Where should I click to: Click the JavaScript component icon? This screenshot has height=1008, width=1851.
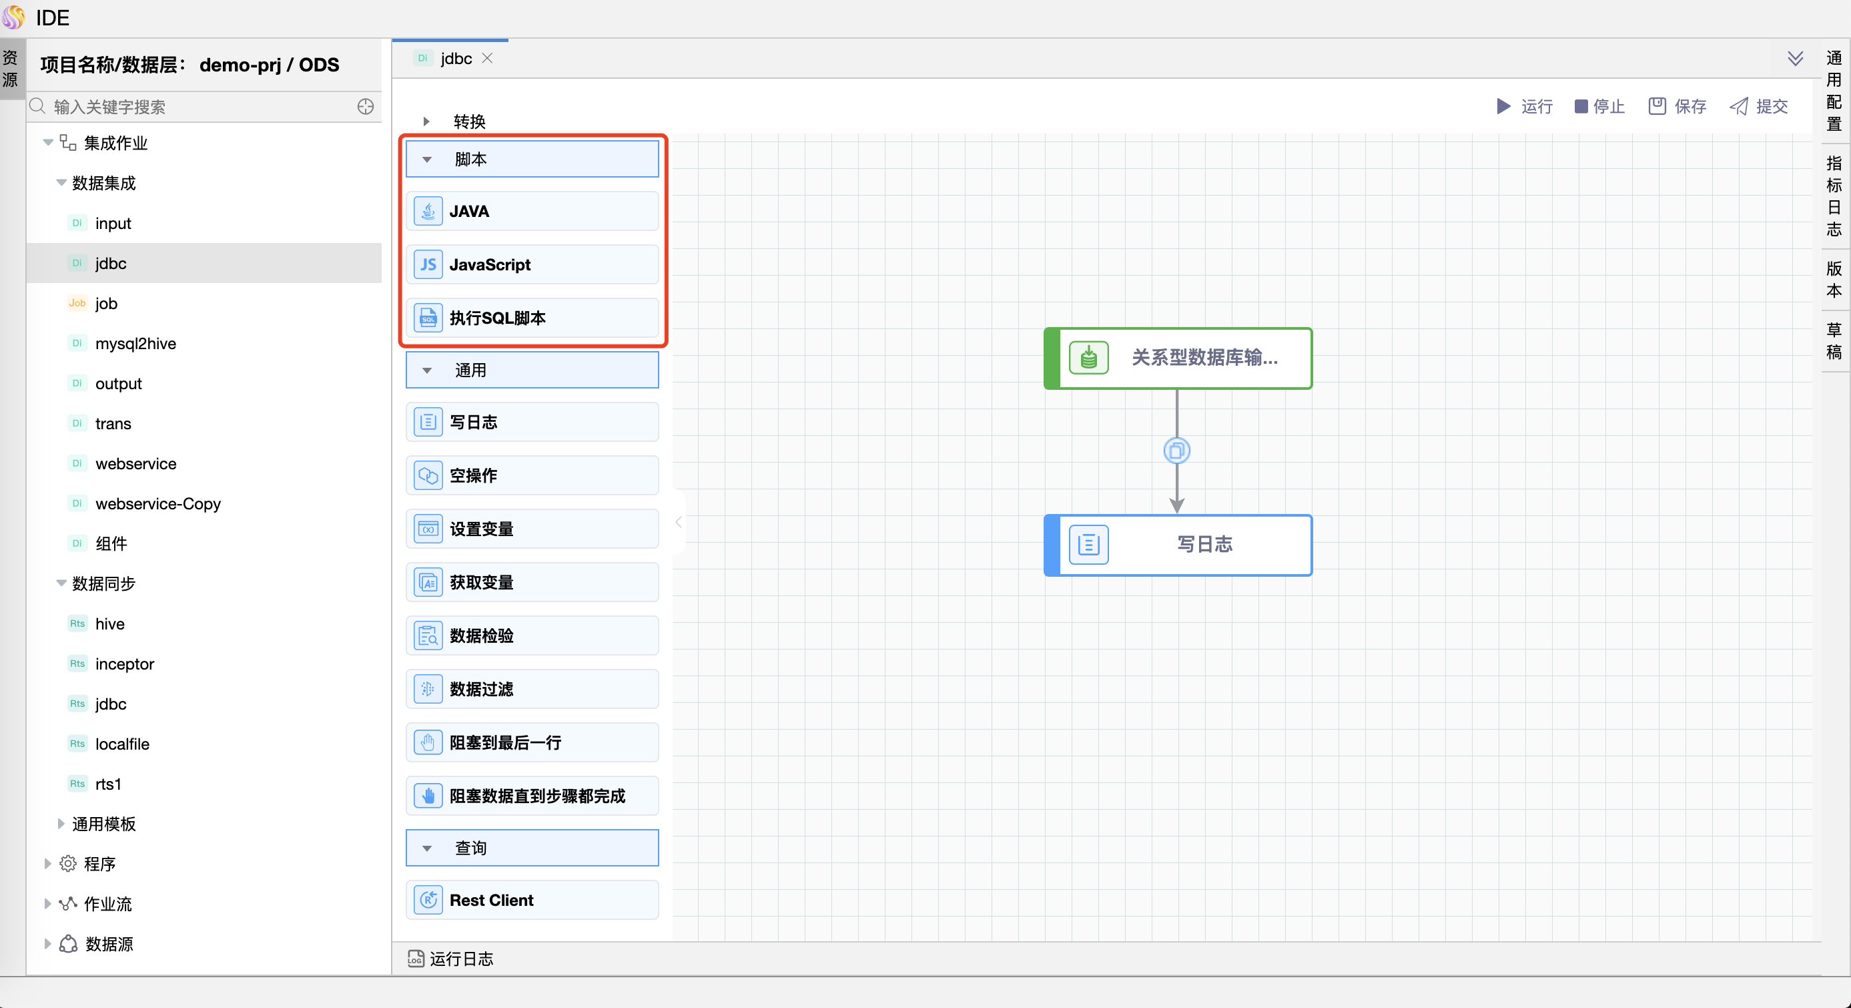[x=428, y=264]
